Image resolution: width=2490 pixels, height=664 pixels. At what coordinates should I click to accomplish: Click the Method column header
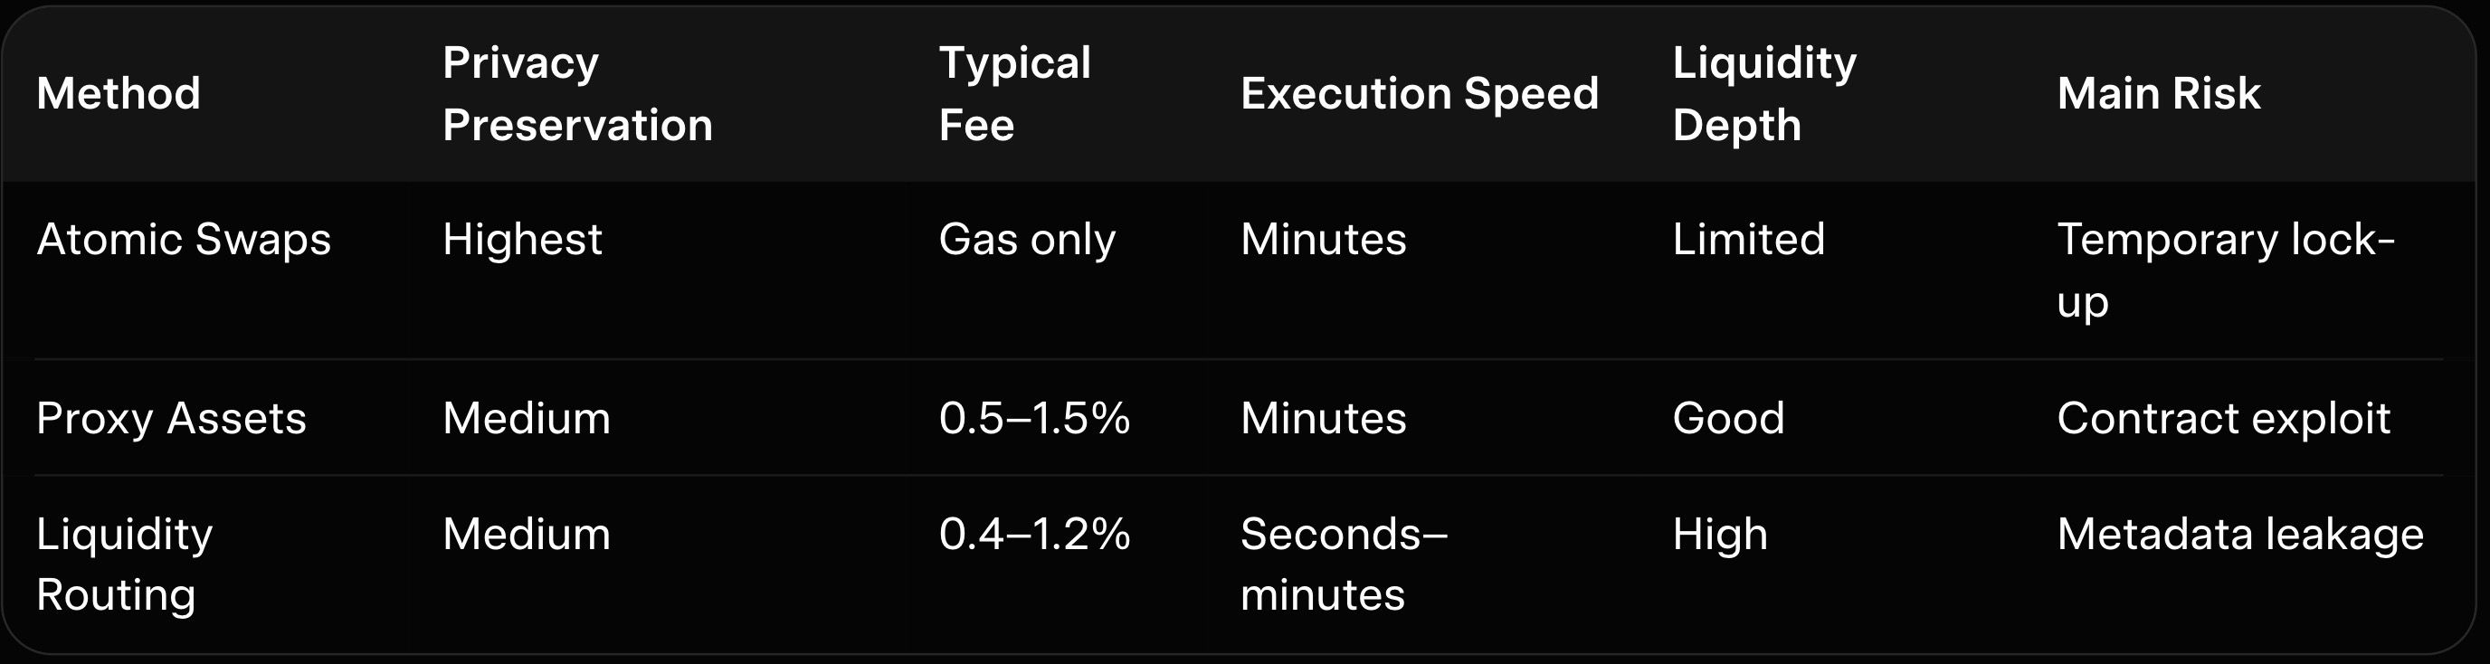click(x=118, y=94)
